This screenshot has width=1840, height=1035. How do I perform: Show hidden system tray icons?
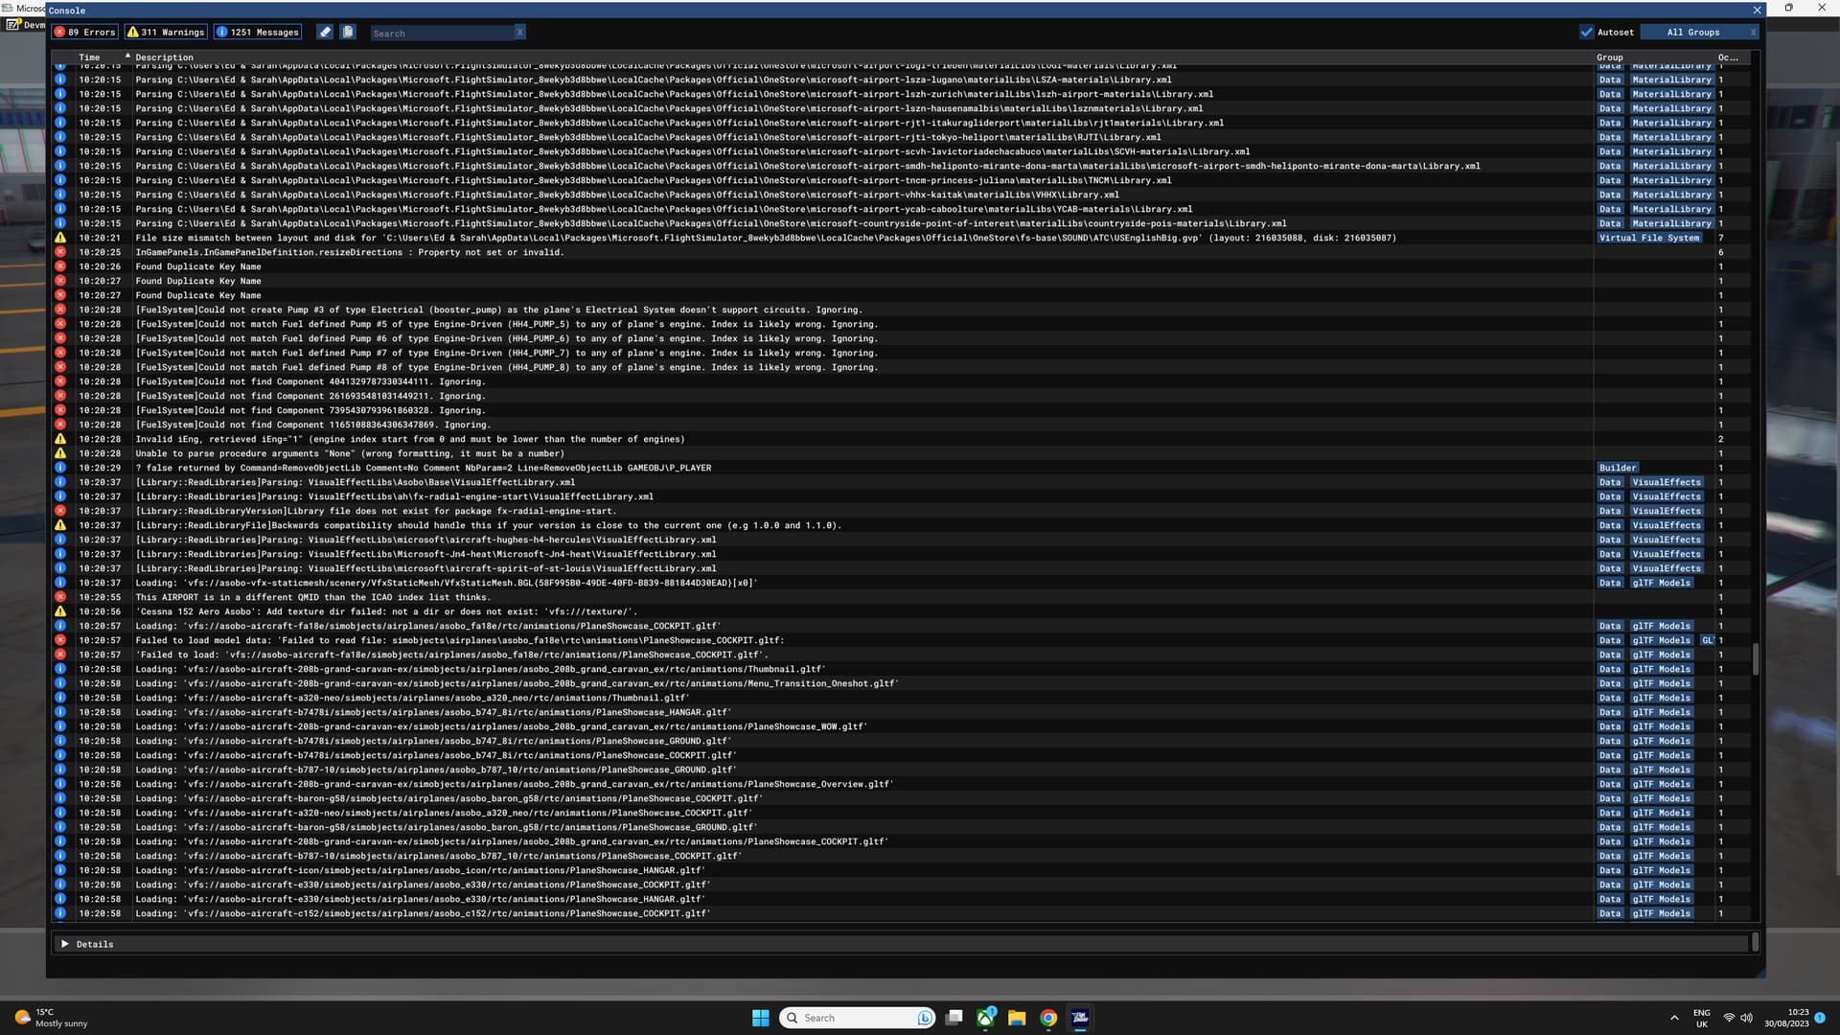pyautogui.click(x=1674, y=1018)
